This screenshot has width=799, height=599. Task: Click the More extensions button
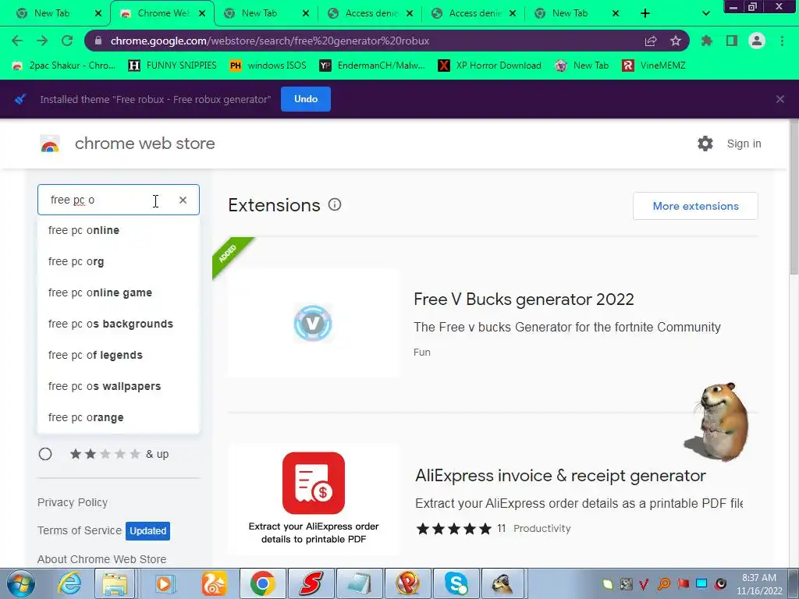pyautogui.click(x=695, y=206)
